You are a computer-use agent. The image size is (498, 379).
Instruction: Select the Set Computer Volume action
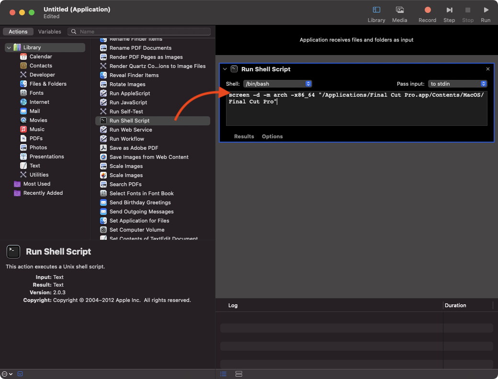click(137, 230)
